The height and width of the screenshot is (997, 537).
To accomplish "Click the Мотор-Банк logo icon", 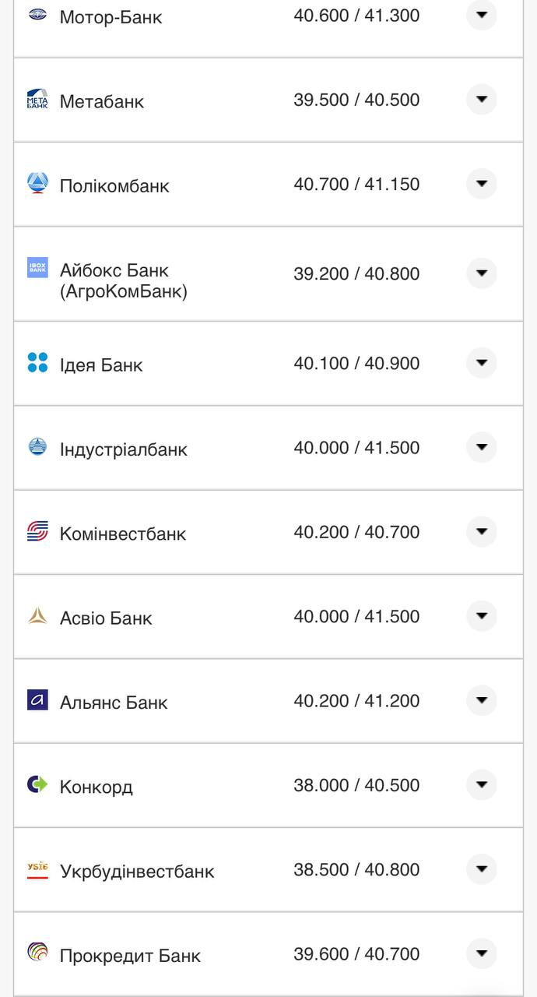I will point(37,14).
